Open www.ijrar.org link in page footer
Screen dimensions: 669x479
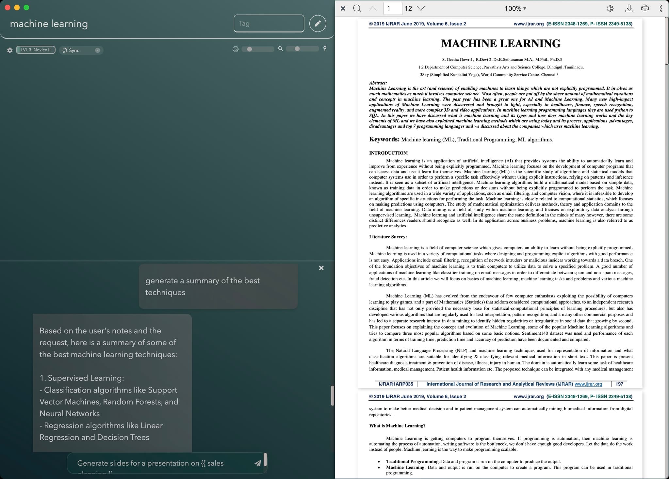click(588, 384)
